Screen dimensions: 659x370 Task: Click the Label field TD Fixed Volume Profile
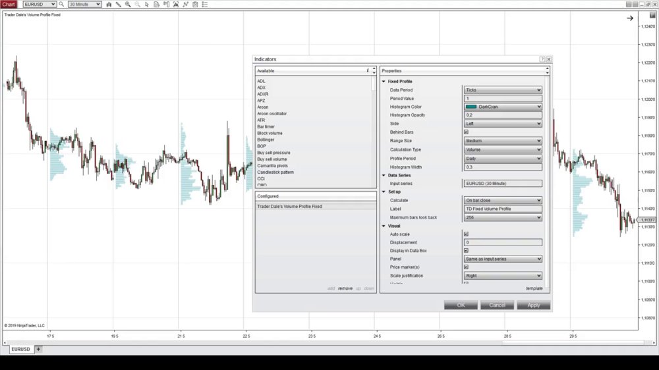click(503, 209)
